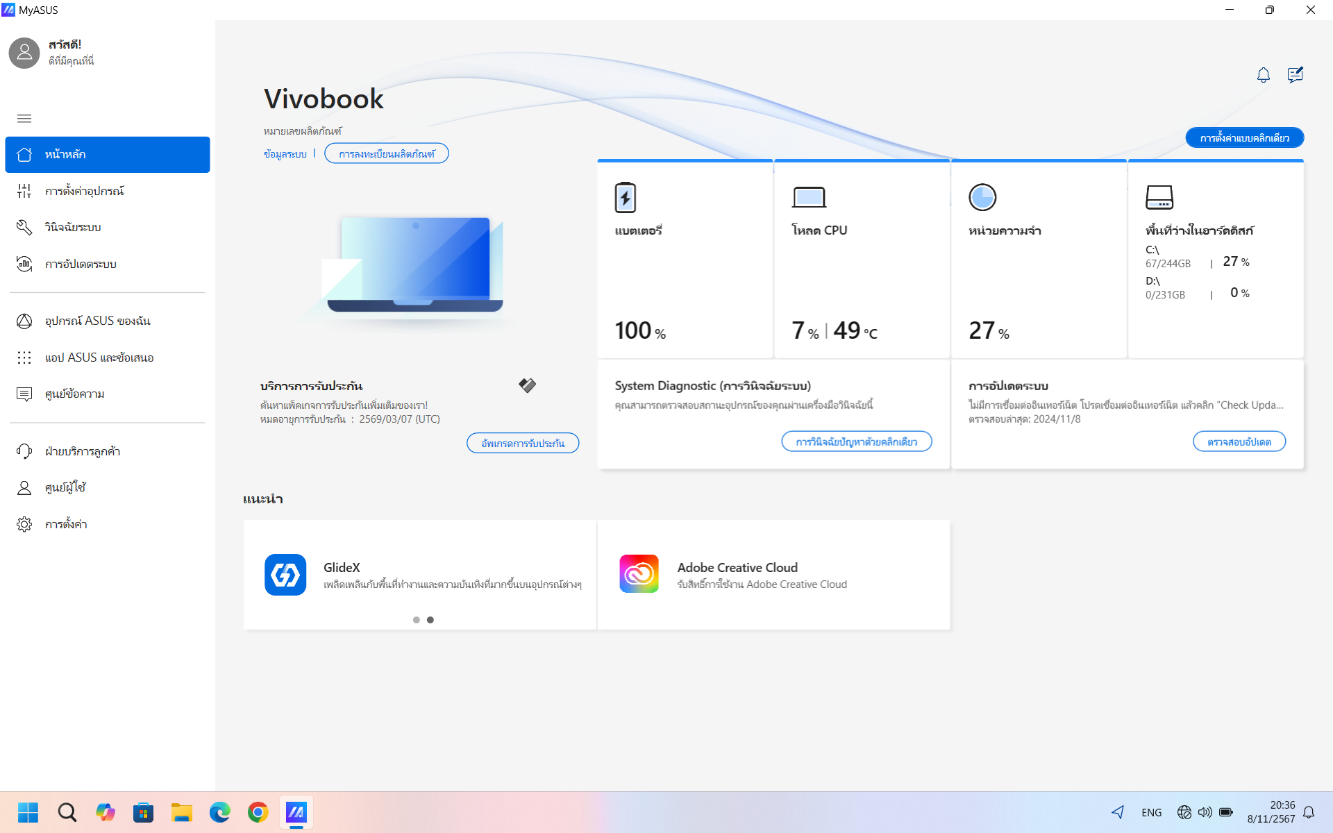Click the hard disk space icon
Viewport: 1333px width, 833px height.
point(1159,198)
